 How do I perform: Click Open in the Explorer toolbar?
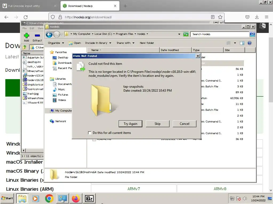click(75, 43)
